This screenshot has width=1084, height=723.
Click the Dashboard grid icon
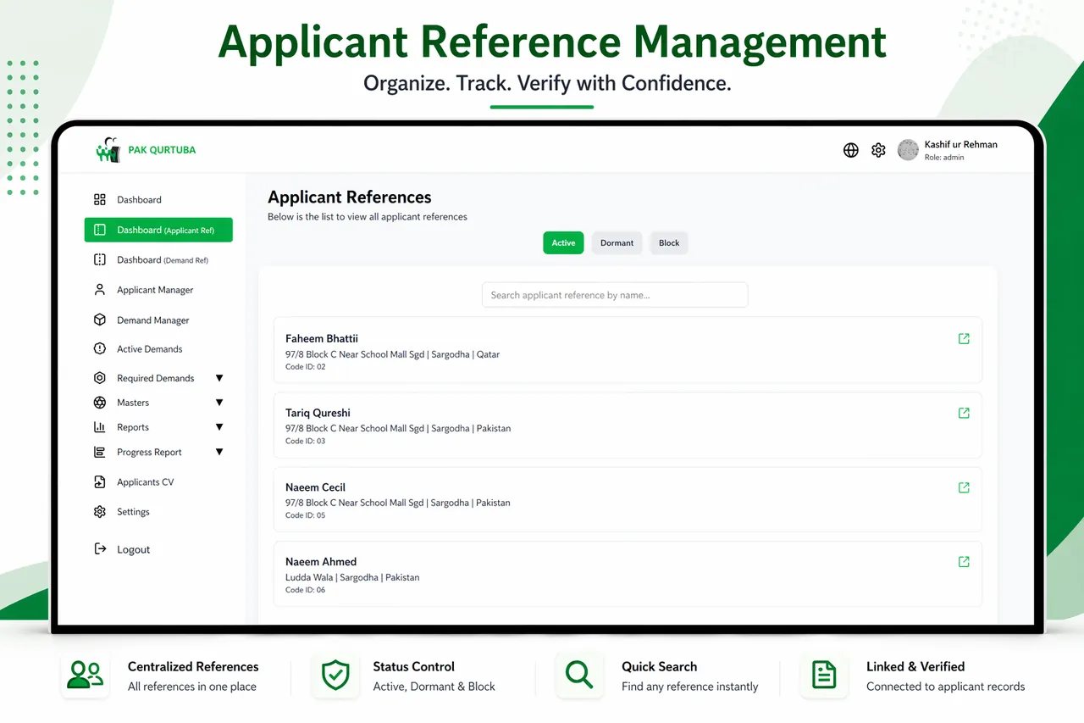coord(100,200)
